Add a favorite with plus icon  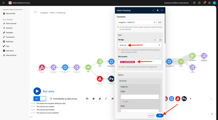click(190, 99)
